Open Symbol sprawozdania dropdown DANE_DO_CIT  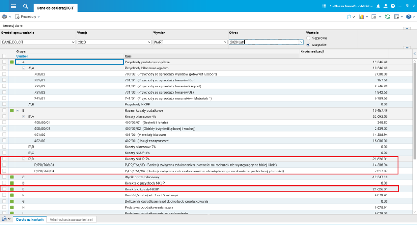(x=38, y=42)
